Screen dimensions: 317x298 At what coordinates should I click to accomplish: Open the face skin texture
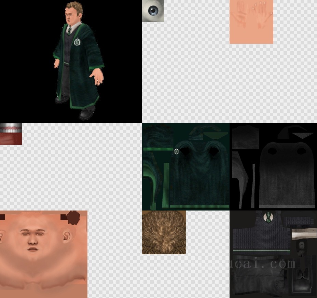(44, 254)
